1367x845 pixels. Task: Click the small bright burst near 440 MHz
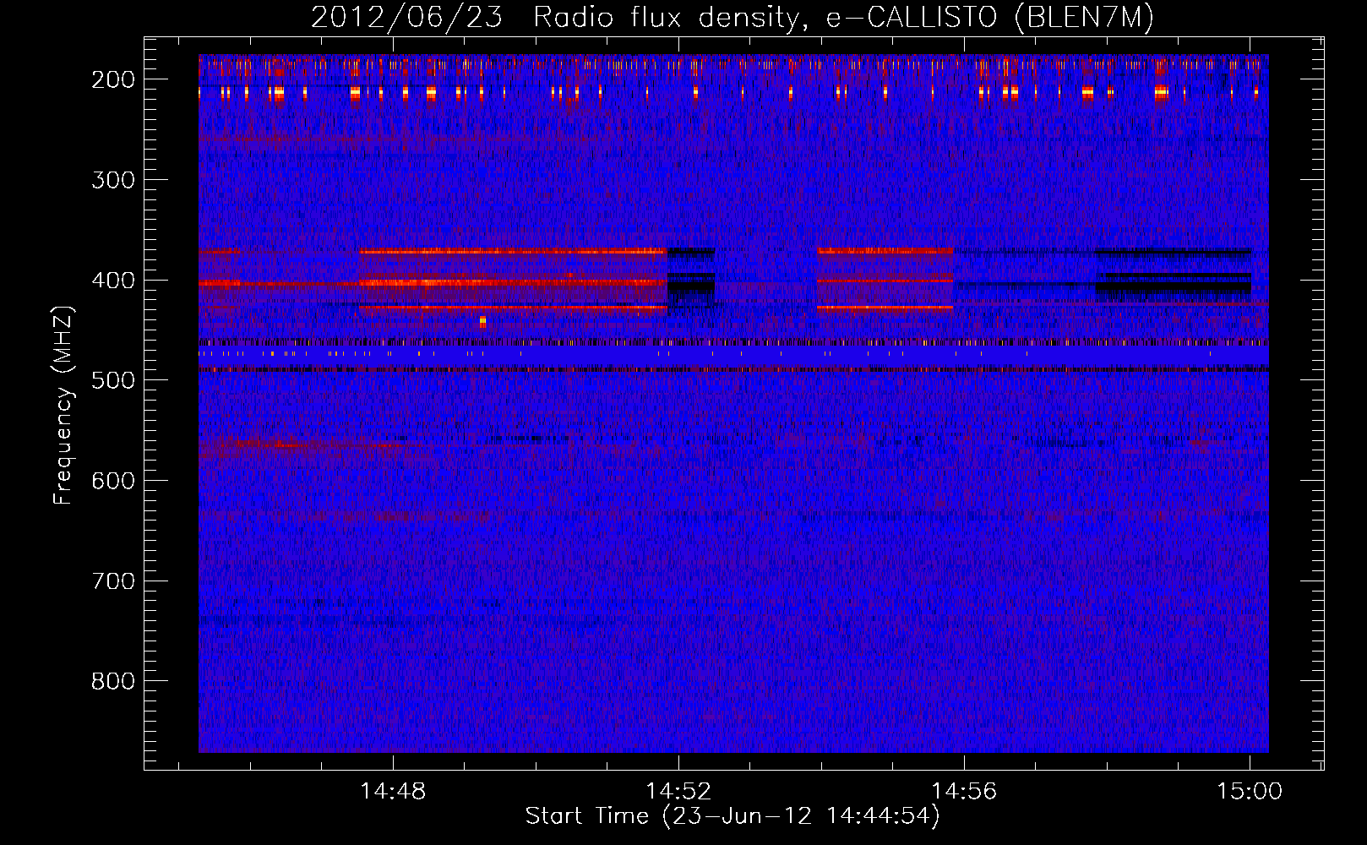(x=482, y=321)
